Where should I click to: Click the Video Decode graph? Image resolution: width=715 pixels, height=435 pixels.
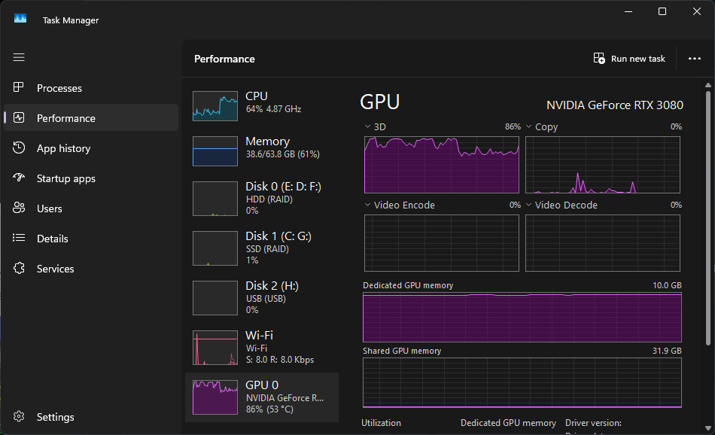tap(602, 243)
